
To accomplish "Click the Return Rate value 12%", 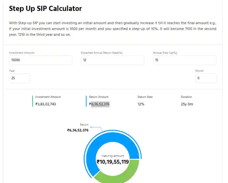I will tap(141, 104).
